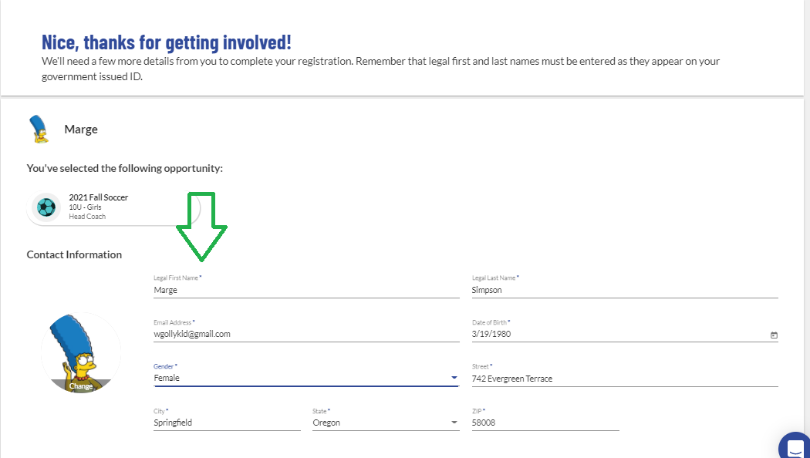This screenshot has height=458, width=810.
Task: Click Marge's small avatar at top
Action: [39, 129]
